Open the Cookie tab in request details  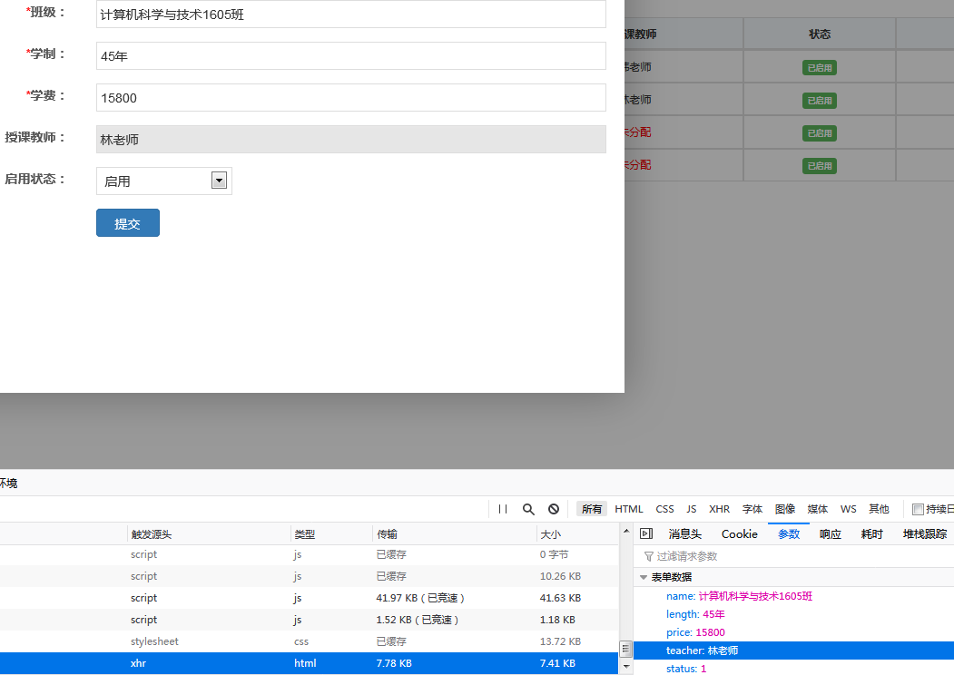click(739, 533)
